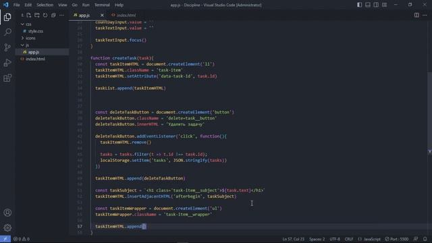Viewport: 432px width, 243px height.
Task: Open the Source Control view
Action: 7,47
